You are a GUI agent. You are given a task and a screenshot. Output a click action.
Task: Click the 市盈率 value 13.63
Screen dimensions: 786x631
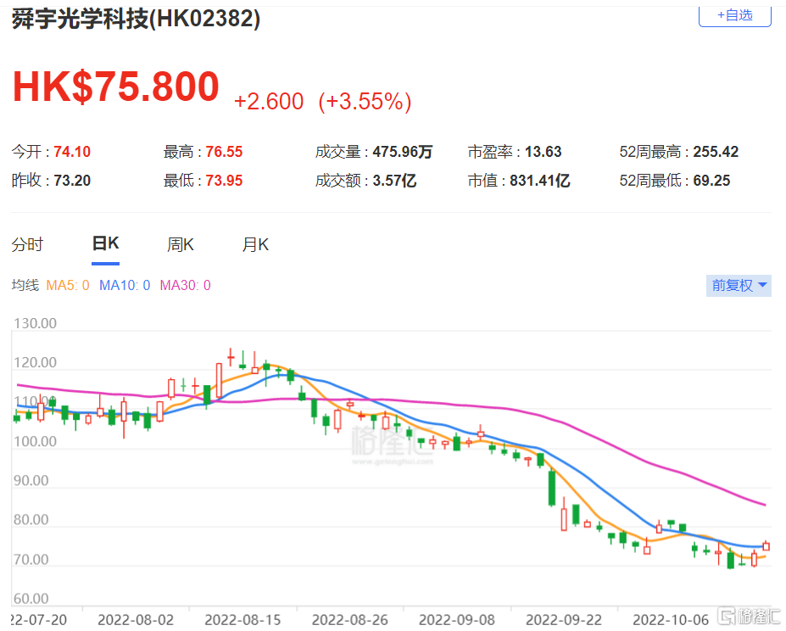(x=543, y=152)
